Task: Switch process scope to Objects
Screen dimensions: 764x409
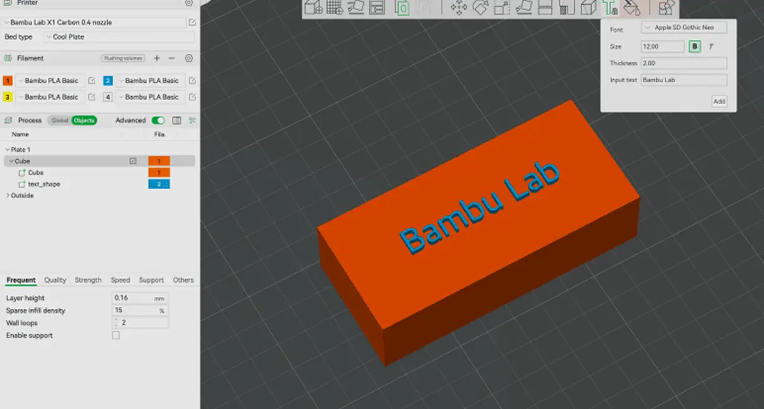Action: coord(84,120)
